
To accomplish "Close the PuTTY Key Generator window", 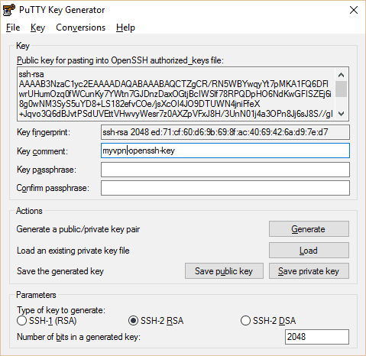I will point(354,10).
